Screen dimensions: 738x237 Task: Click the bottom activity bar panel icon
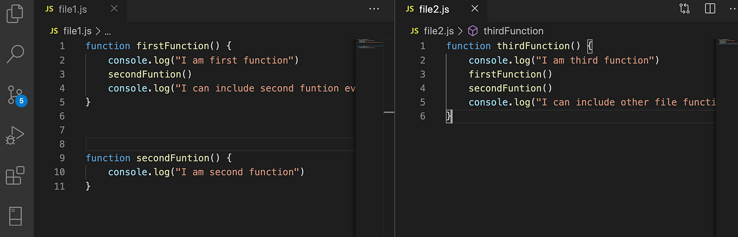[x=15, y=216]
